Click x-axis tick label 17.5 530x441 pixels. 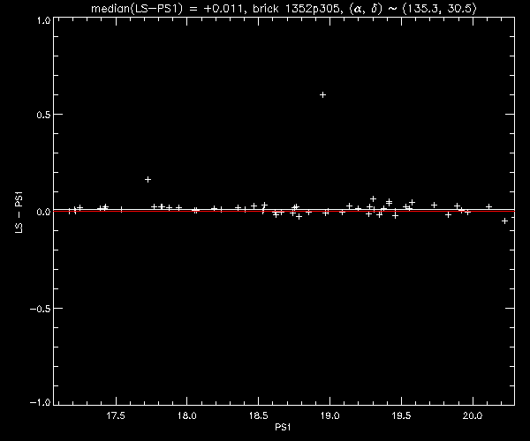[116, 415]
